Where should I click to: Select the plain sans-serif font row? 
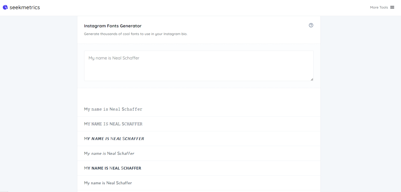pyautogui.click(x=108, y=183)
